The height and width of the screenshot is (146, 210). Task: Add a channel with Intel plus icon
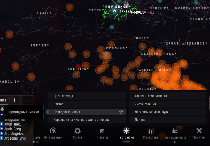[14, 100]
